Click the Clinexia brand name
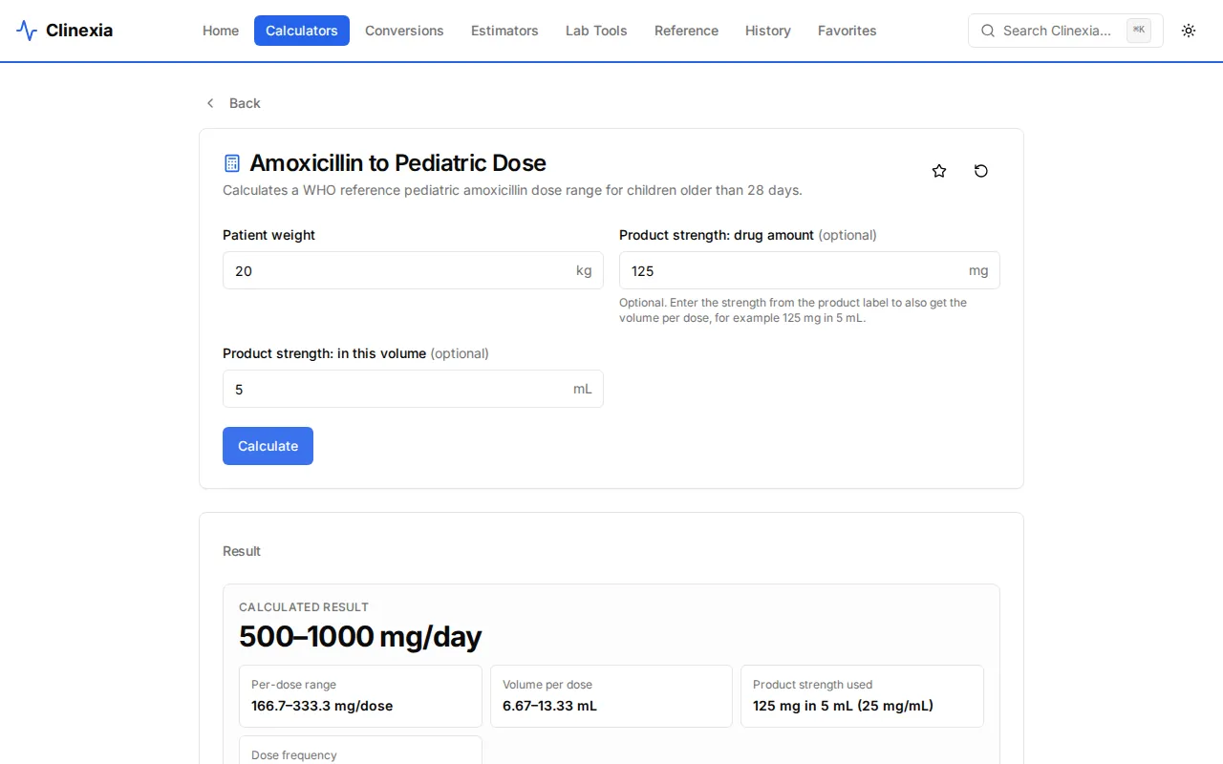Viewport: 1223px width, 764px height. [79, 31]
